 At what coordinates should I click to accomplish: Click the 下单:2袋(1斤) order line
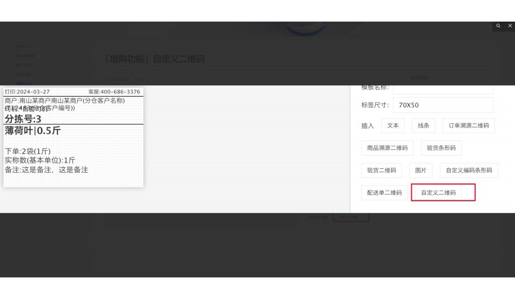[28, 151]
